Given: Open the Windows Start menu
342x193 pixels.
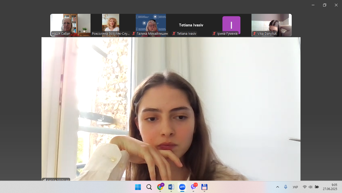Looking at the screenshot, I should 138,187.
